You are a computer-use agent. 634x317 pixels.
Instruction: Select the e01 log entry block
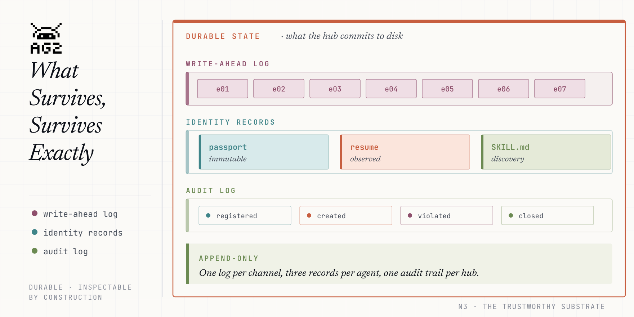(223, 89)
